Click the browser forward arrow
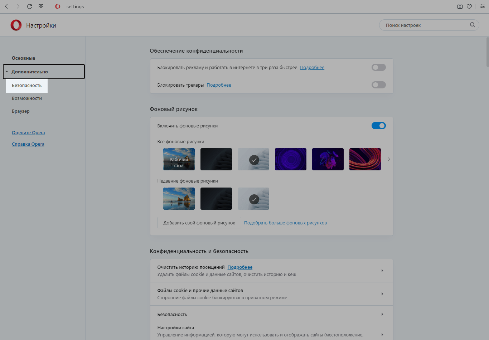Viewport: 489px width, 340px height. (x=18, y=6)
